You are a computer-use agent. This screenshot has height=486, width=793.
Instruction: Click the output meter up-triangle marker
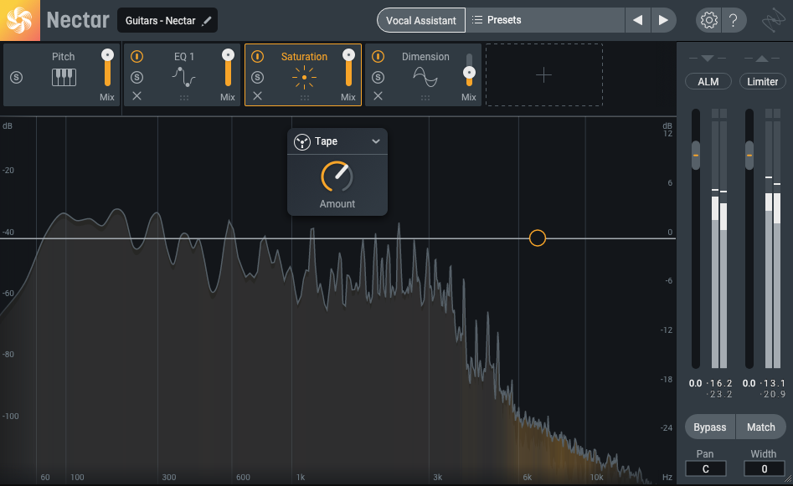762,59
